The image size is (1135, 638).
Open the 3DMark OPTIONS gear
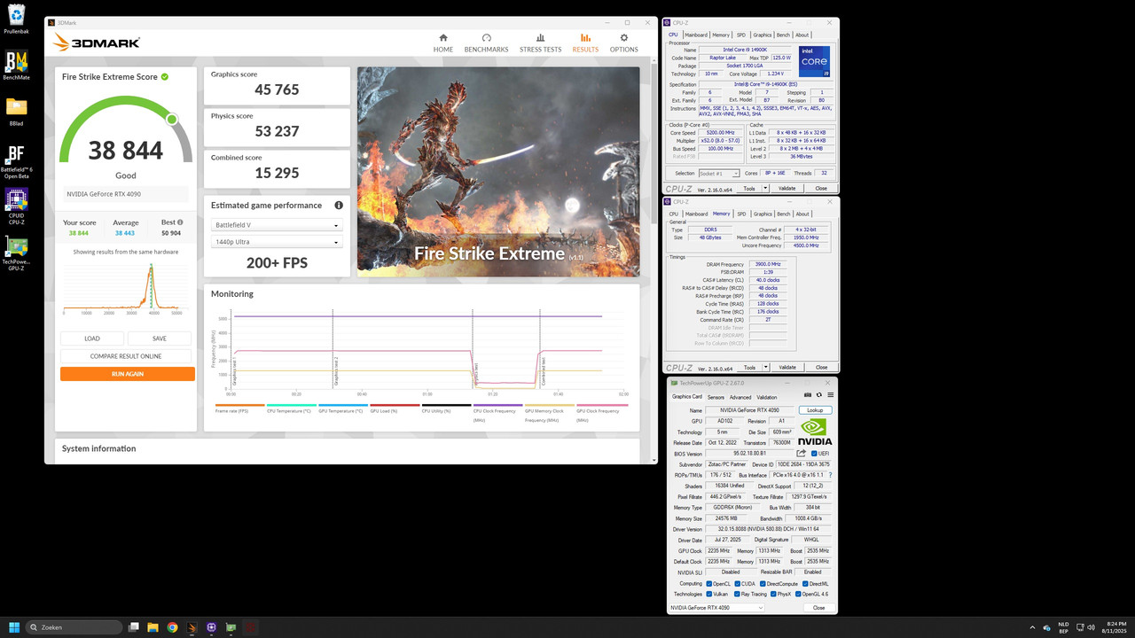pyautogui.click(x=623, y=38)
